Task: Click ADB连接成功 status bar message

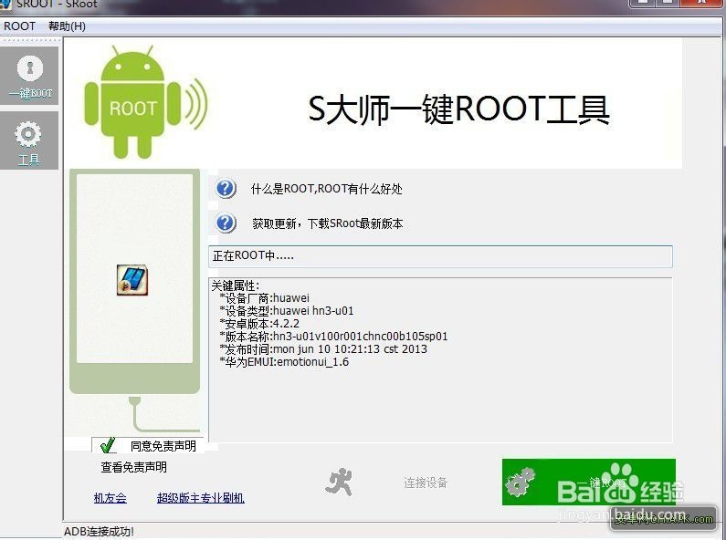Action: [x=100, y=532]
